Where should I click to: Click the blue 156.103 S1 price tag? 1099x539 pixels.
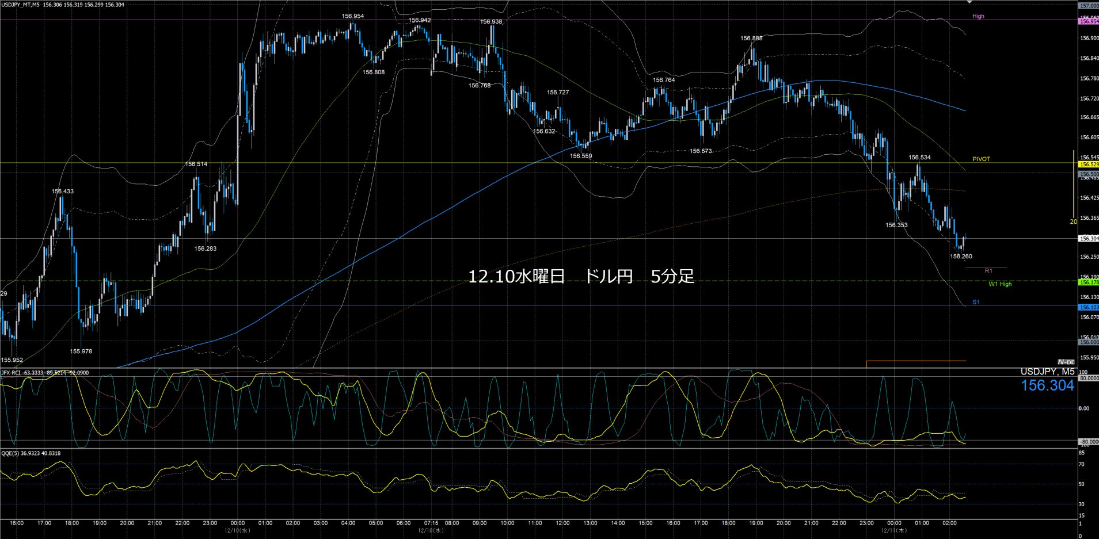click(1088, 308)
